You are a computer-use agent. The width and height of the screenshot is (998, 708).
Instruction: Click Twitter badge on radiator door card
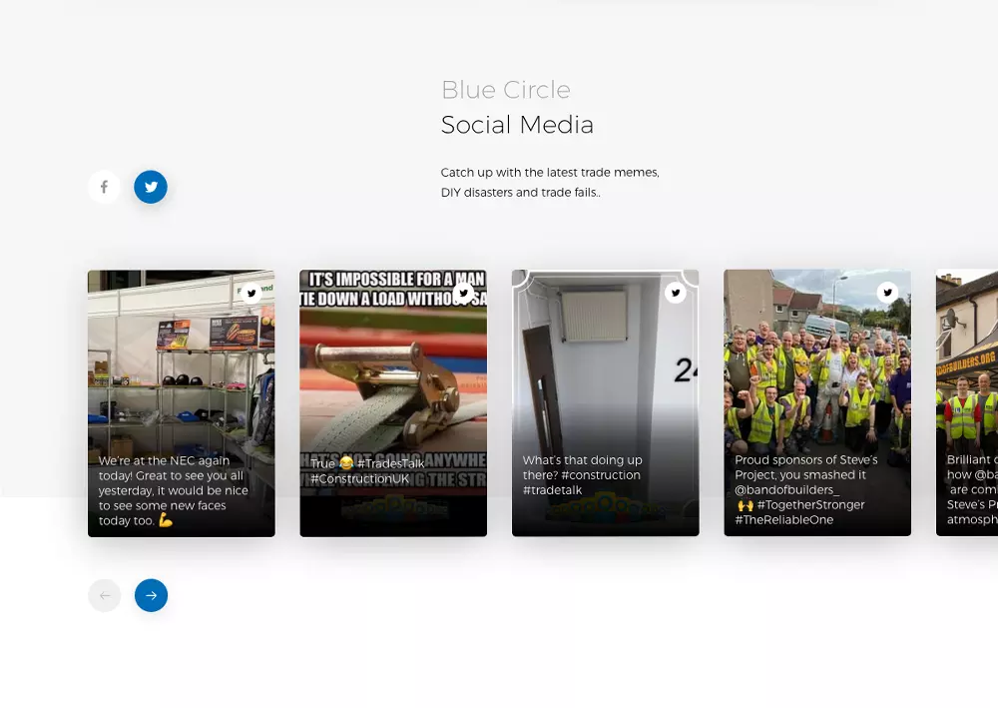click(676, 293)
